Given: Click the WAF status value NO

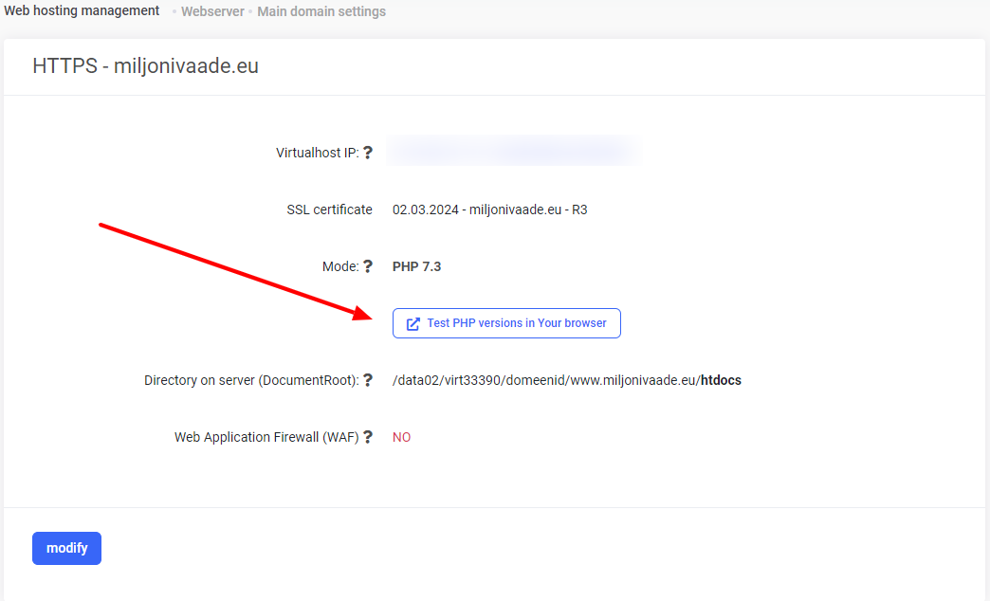Looking at the screenshot, I should 401,437.
